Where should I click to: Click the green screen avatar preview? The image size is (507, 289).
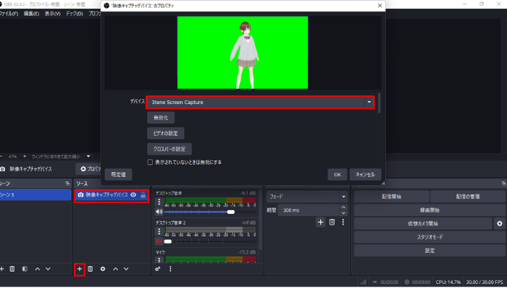[243, 53]
